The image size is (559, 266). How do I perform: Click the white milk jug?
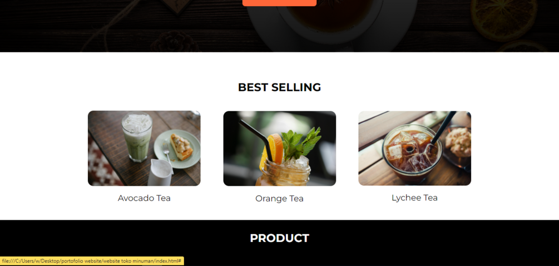(x=160, y=172)
